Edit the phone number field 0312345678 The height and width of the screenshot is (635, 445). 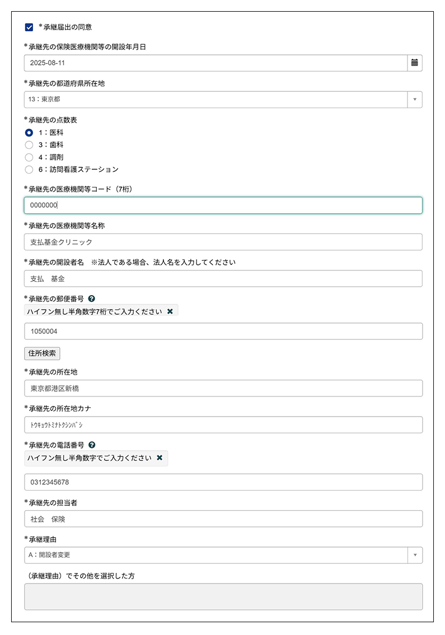(223, 482)
